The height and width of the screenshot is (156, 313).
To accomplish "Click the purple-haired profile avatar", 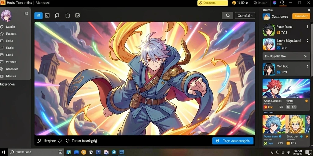I will 6,16.
